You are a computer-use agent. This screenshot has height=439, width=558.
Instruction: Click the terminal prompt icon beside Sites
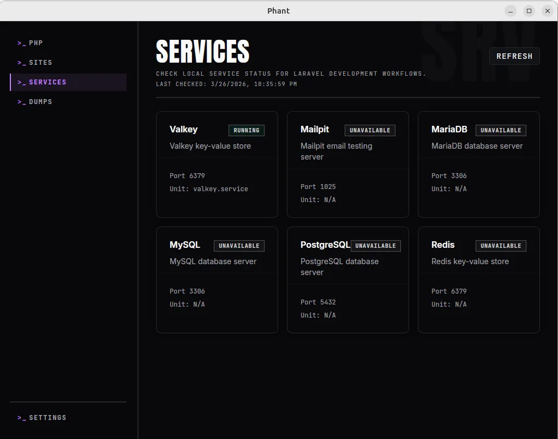(21, 63)
